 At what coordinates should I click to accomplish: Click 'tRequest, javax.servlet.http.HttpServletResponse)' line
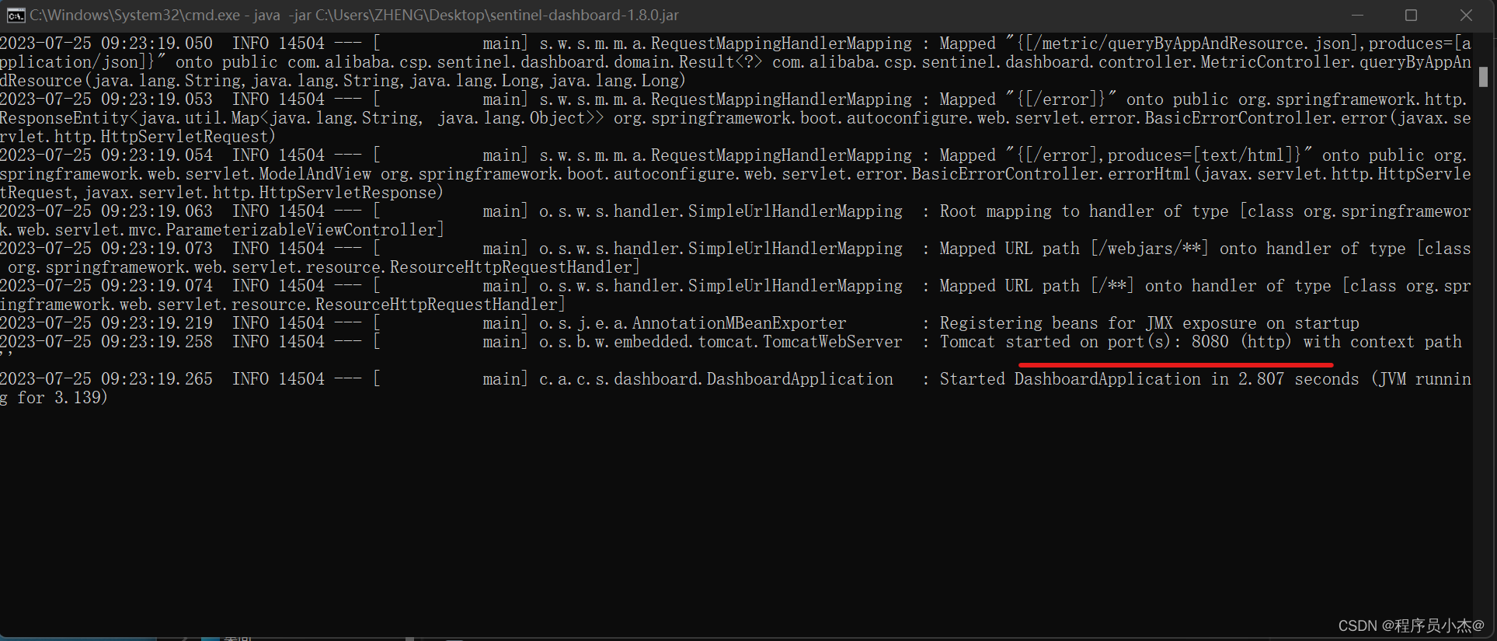(221, 193)
